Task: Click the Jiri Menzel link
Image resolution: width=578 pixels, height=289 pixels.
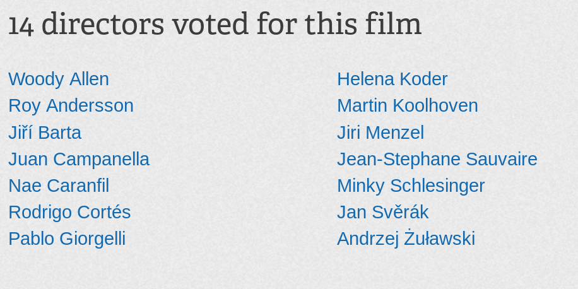Action: pos(380,133)
